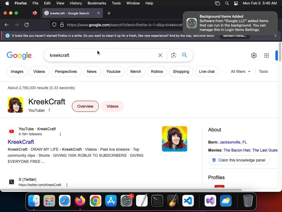Open options menu for Twitter result
Viewport: 282px width, 212px height.
tap(67, 185)
